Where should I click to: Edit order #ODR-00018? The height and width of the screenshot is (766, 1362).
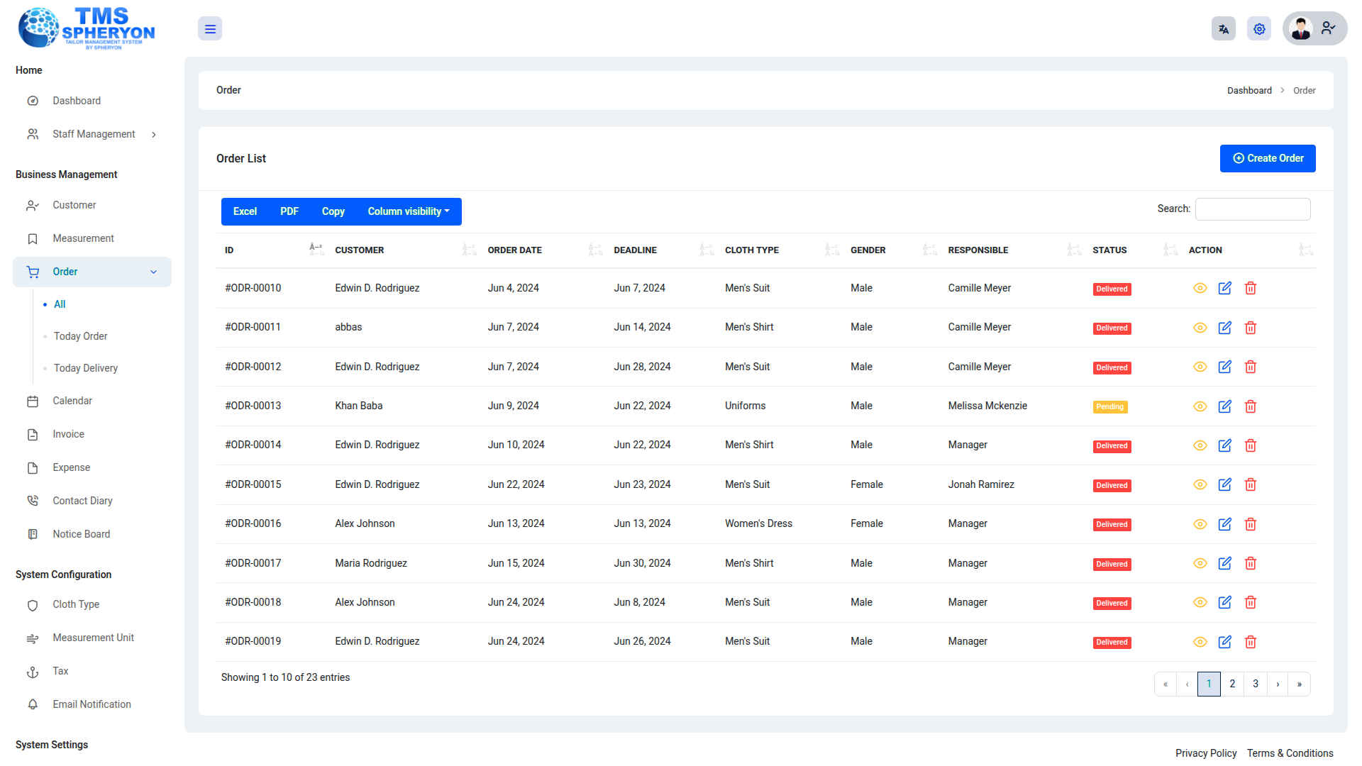(1225, 602)
